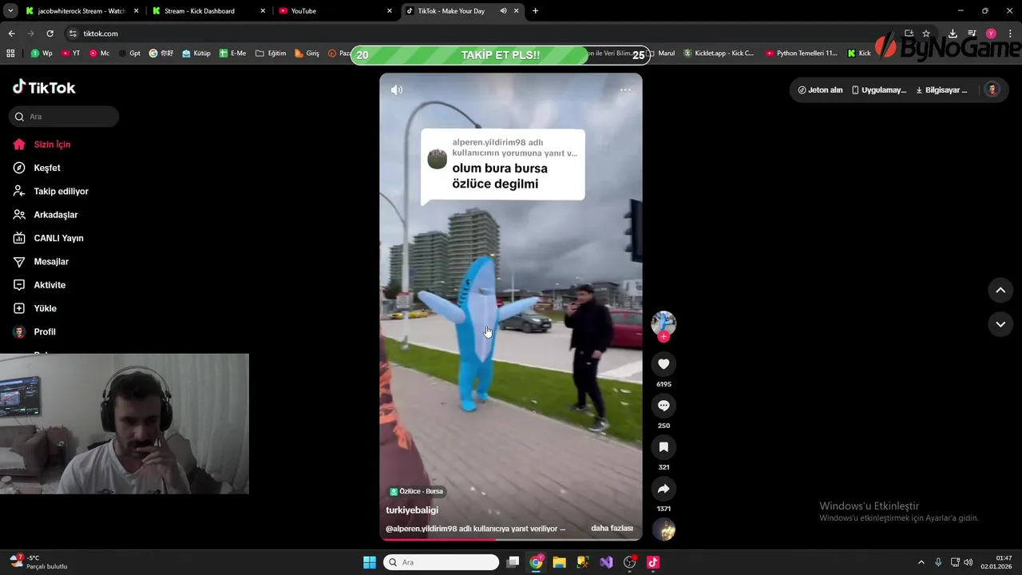1022x575 pixels.
Task: Open the Chrome profile avatar in the toolbar
Action: coord(991,34)
